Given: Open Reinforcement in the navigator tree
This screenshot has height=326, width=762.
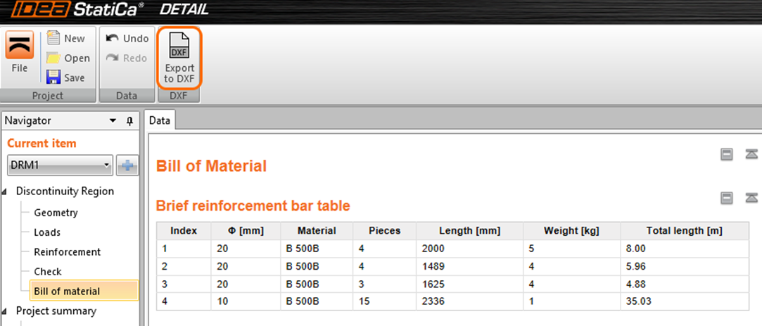Looking at the screenshot, I should tap(67, 251).
